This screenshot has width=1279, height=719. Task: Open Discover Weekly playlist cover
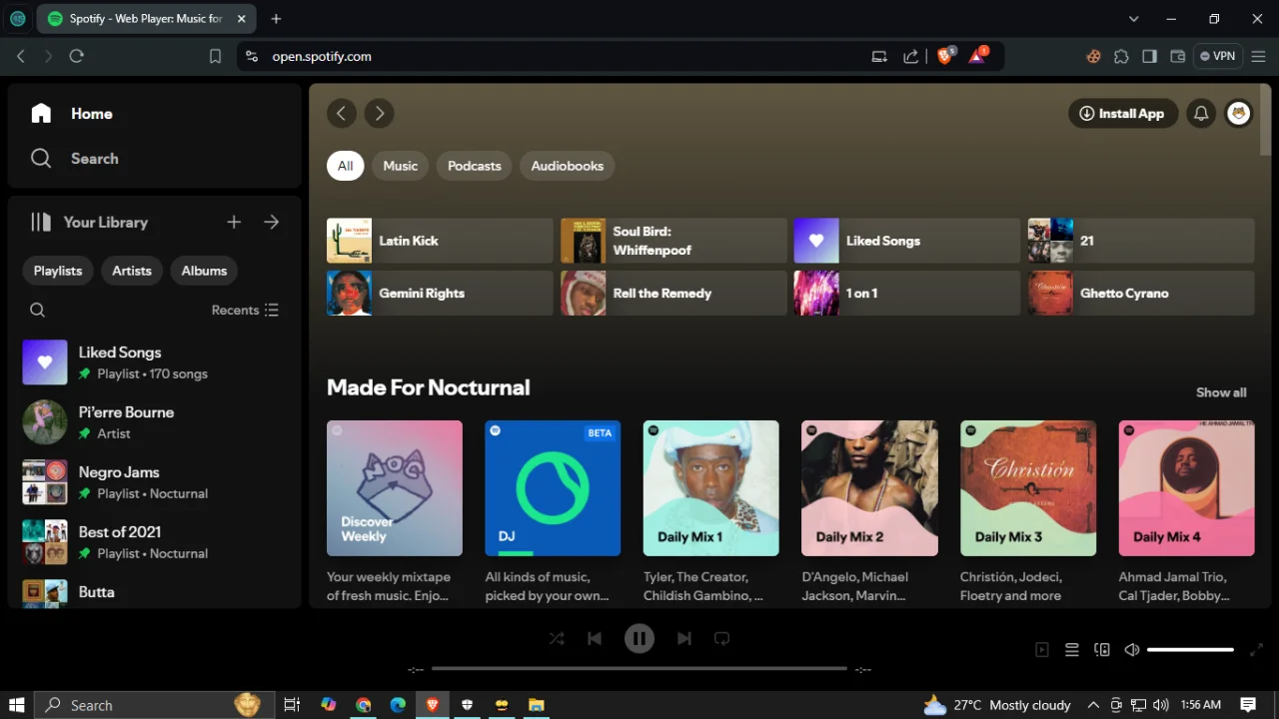tap(395, 488)
